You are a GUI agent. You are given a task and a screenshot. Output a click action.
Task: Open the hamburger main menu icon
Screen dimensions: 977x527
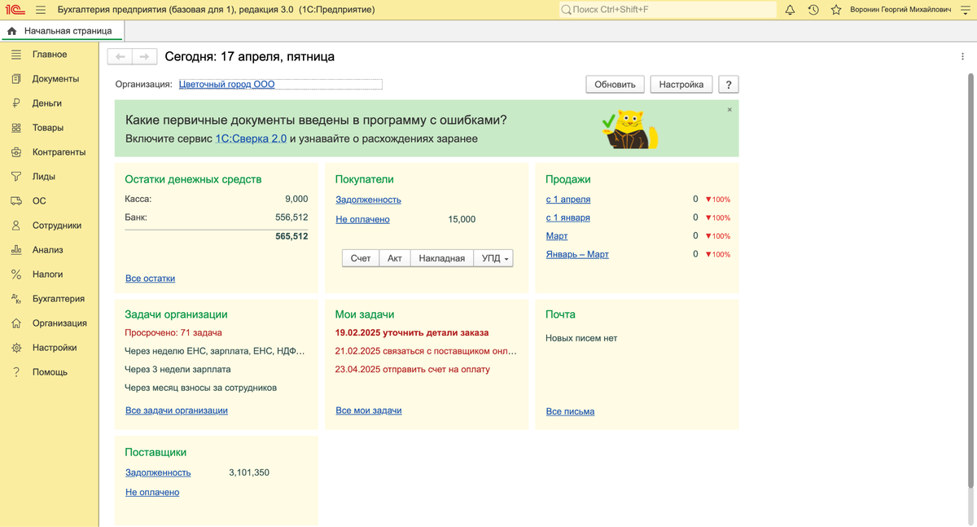click(x=41, y=10)
